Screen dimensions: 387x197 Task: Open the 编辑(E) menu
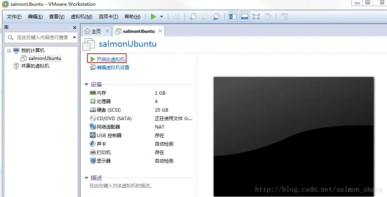[35, 17]
